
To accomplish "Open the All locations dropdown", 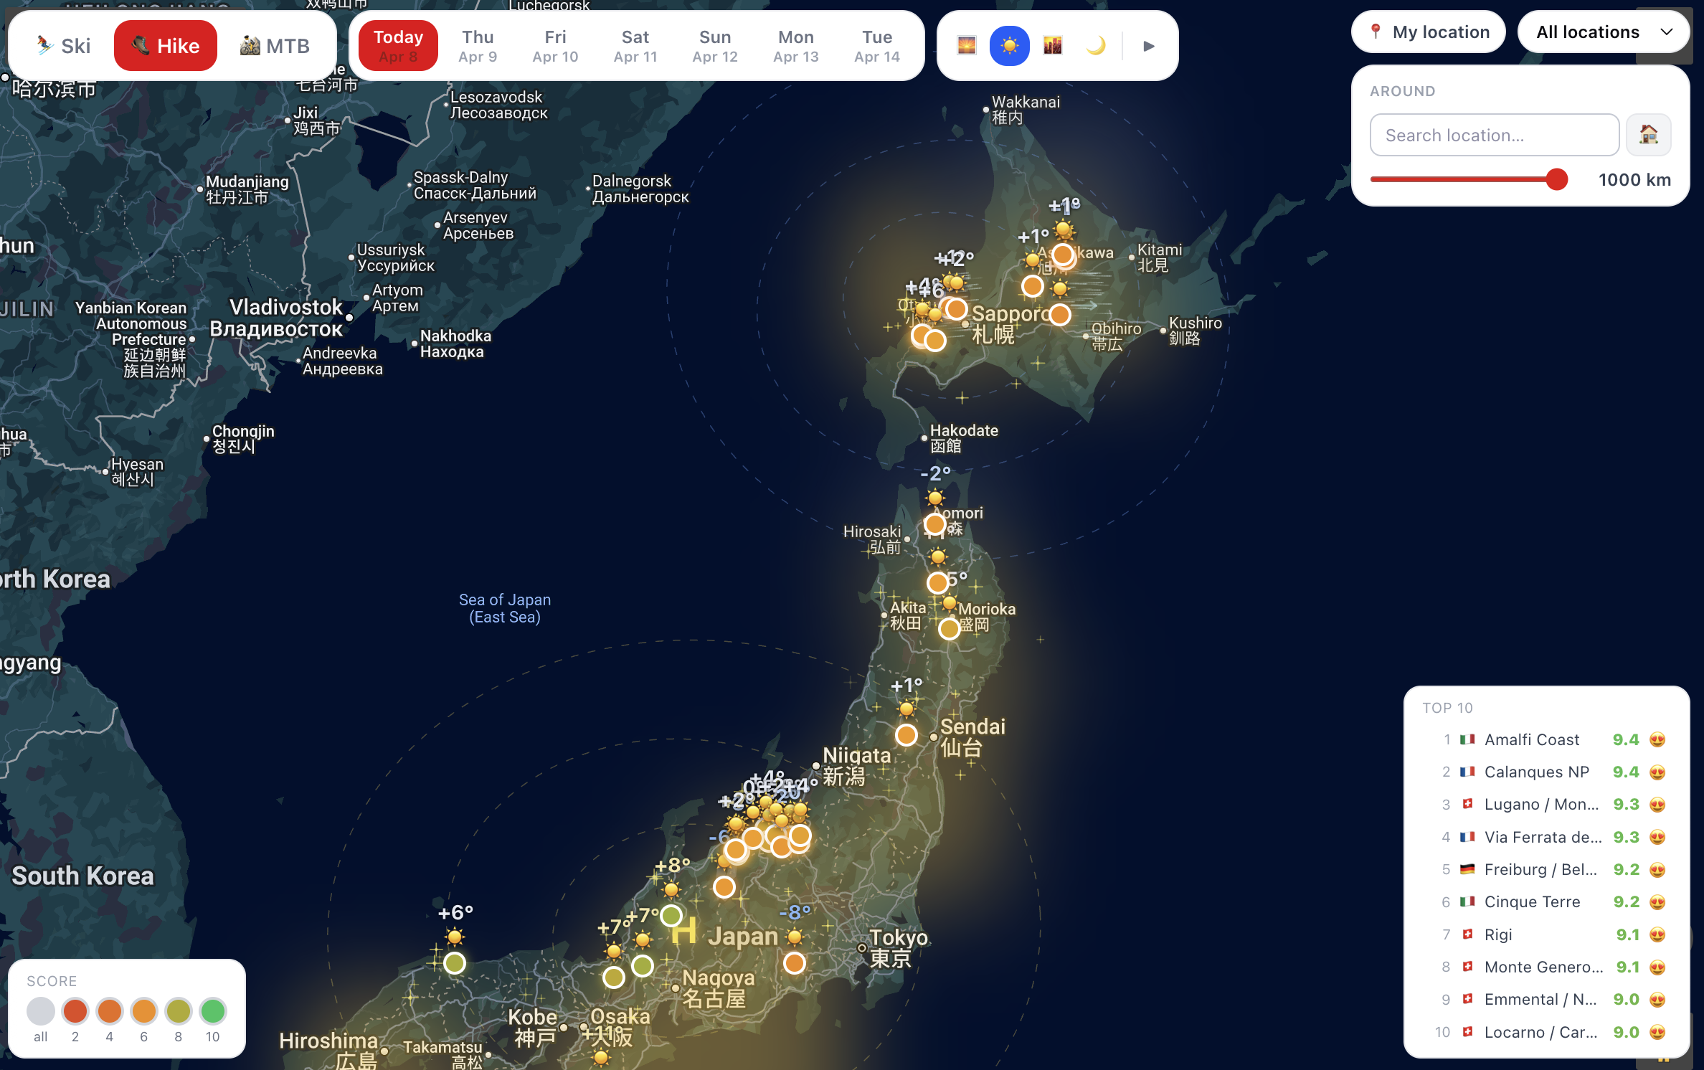I will (1604, 32).
